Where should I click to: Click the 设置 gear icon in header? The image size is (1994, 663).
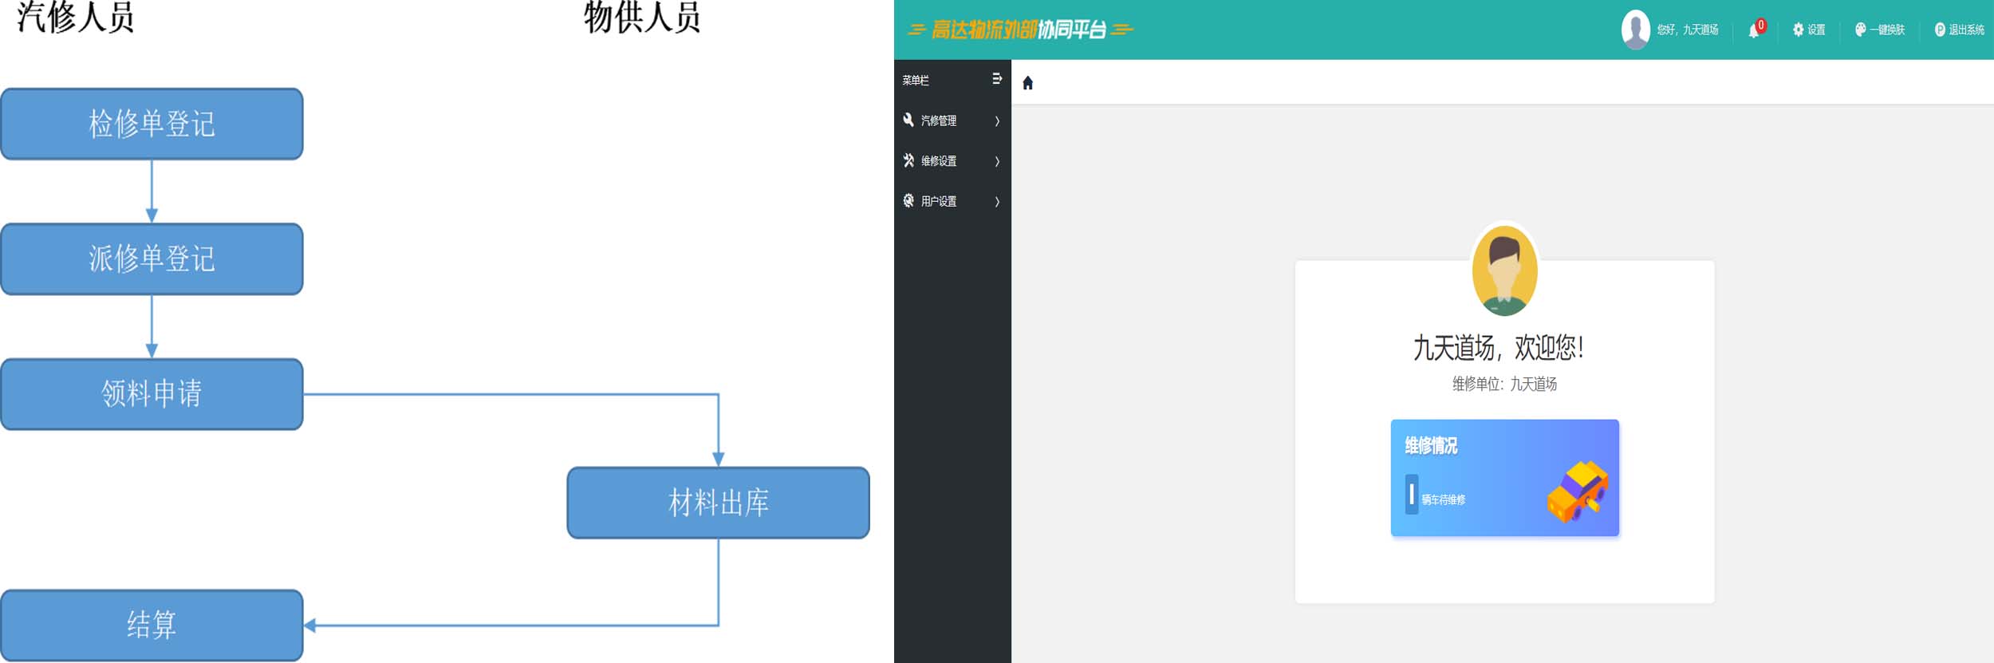point(1798,30)
